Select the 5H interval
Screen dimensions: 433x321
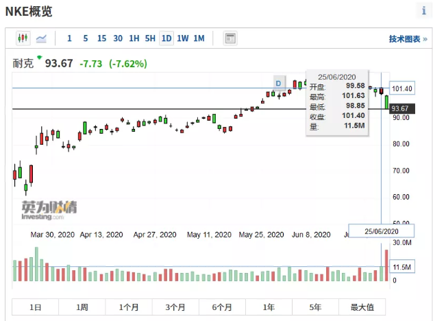[x=150, y=38]
